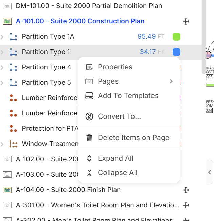The height and width of the screenshot is (221, 214).
Task: Expand the Partition Type 4 row
Action: point(2,67)
